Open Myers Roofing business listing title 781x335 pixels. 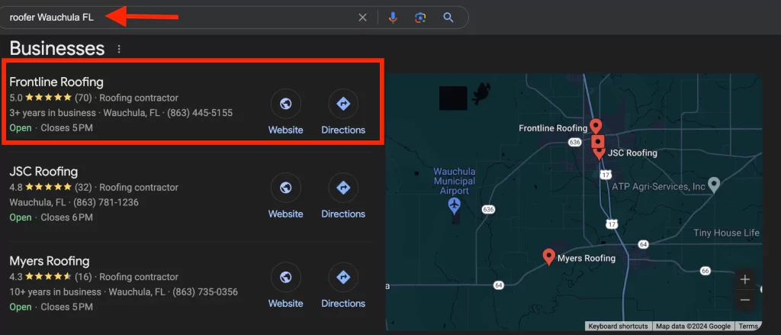tap(50, 261)
